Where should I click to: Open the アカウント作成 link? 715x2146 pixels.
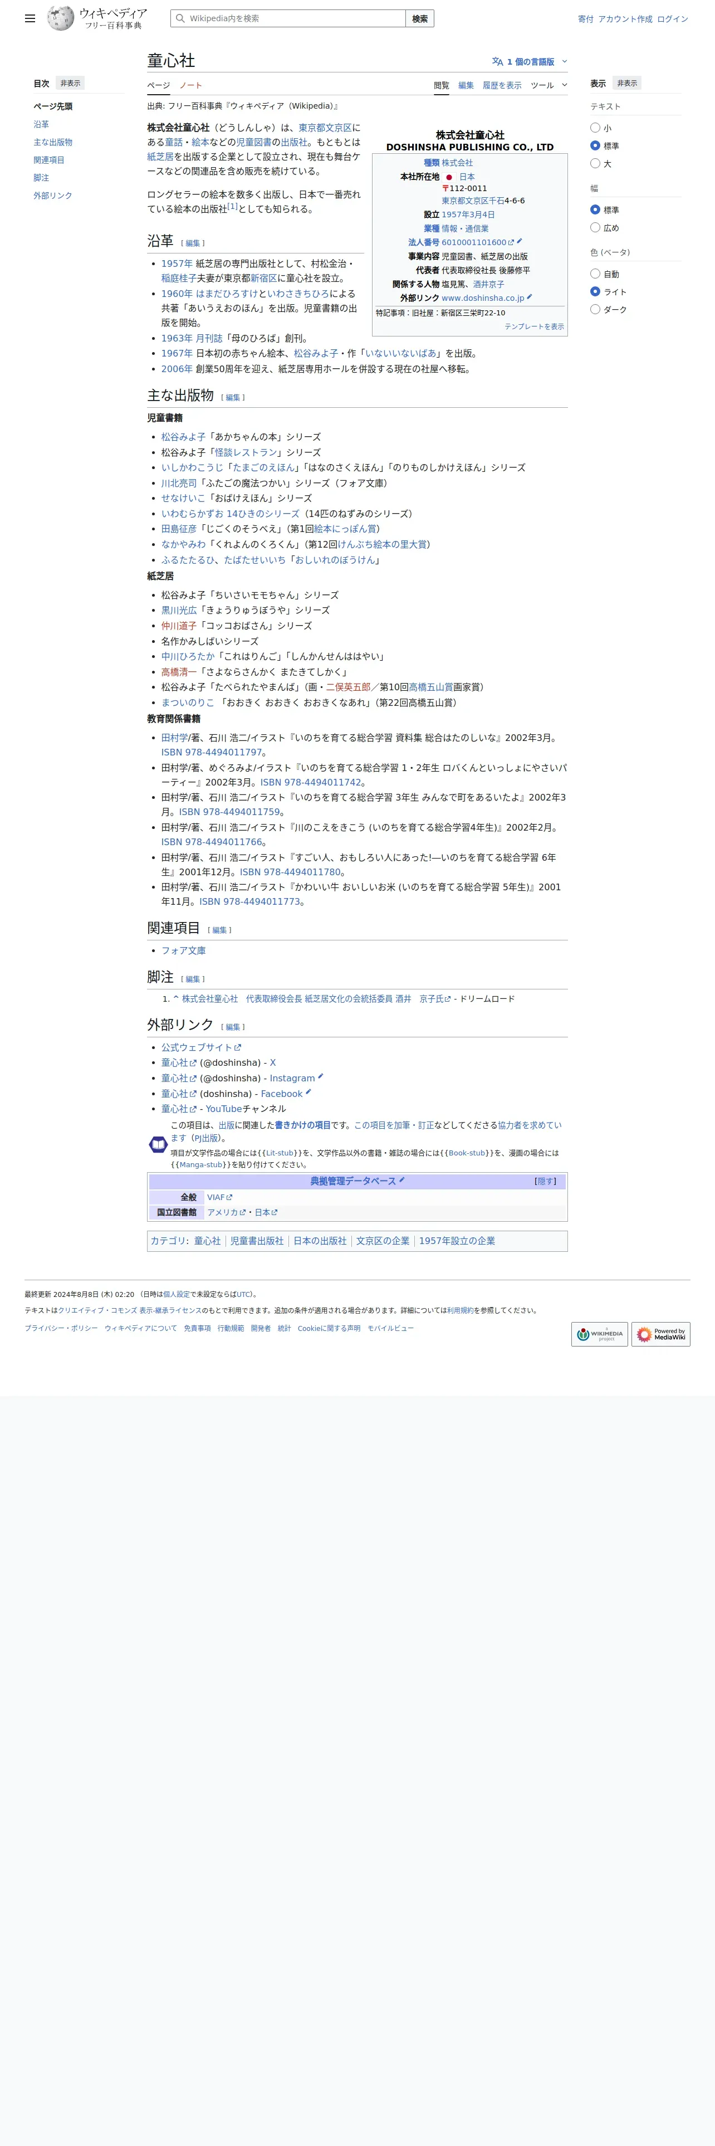pos(624,19)
